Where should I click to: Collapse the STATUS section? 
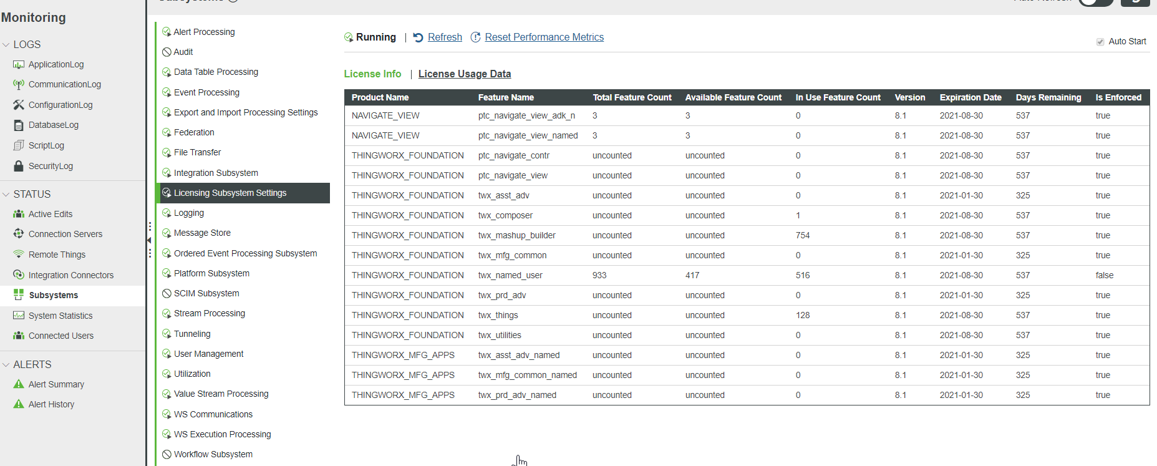6,195
